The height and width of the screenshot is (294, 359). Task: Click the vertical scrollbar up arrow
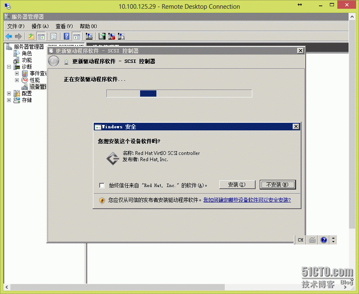coord(352,17)
